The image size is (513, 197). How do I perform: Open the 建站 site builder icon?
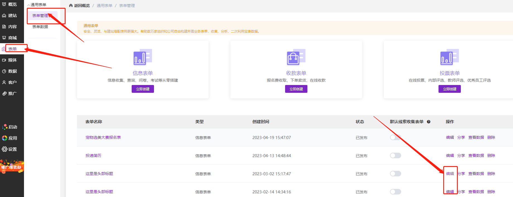tap(4, 16)
